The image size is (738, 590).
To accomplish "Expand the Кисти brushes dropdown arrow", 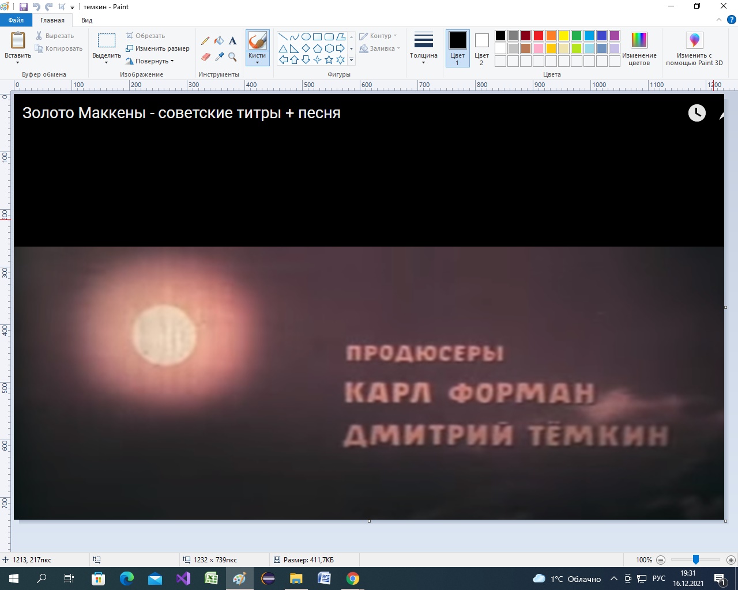I will [257, 62].
